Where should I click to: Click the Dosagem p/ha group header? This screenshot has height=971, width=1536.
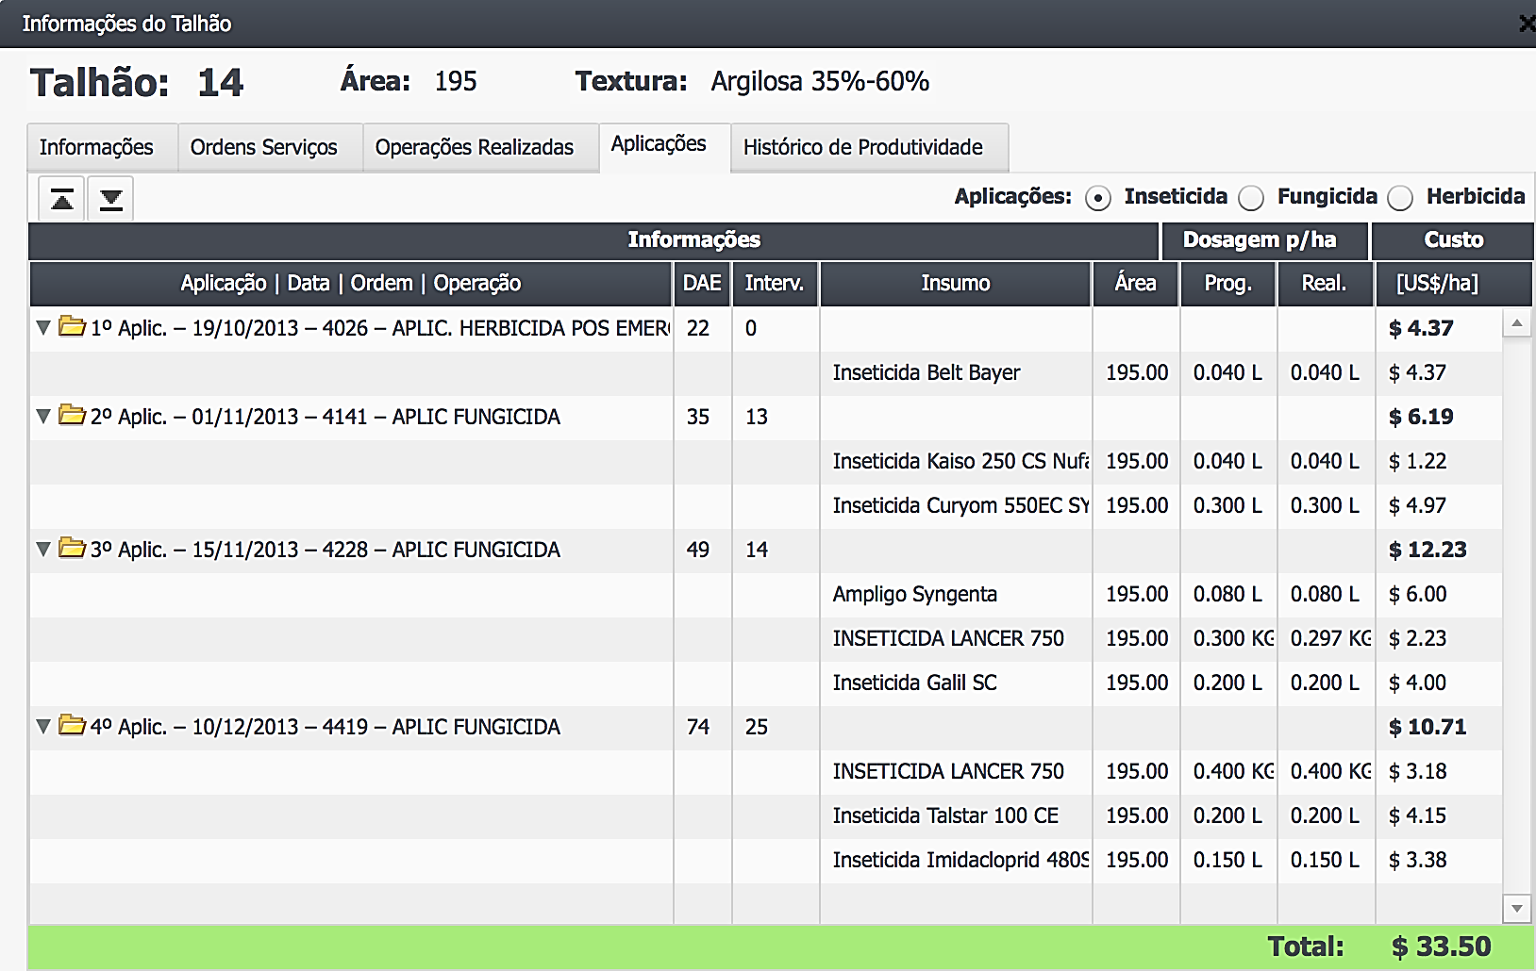coord(1264,240)
